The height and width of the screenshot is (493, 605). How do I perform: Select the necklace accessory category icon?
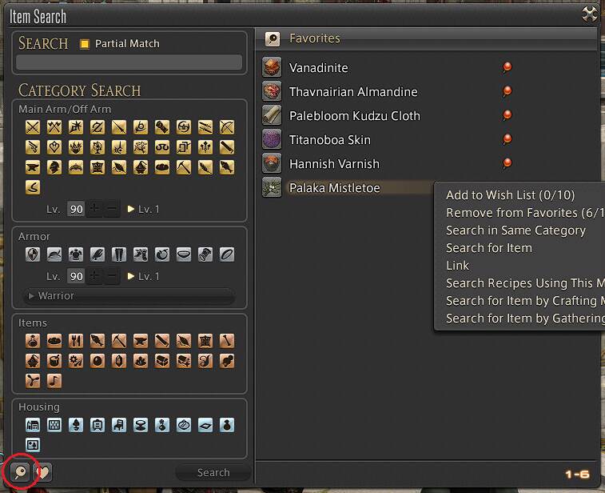tap(184, 255)
